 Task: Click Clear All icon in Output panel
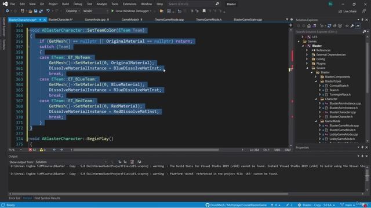(x=132, y=162)
